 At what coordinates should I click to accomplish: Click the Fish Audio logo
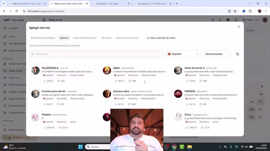[x=13, y=20]
